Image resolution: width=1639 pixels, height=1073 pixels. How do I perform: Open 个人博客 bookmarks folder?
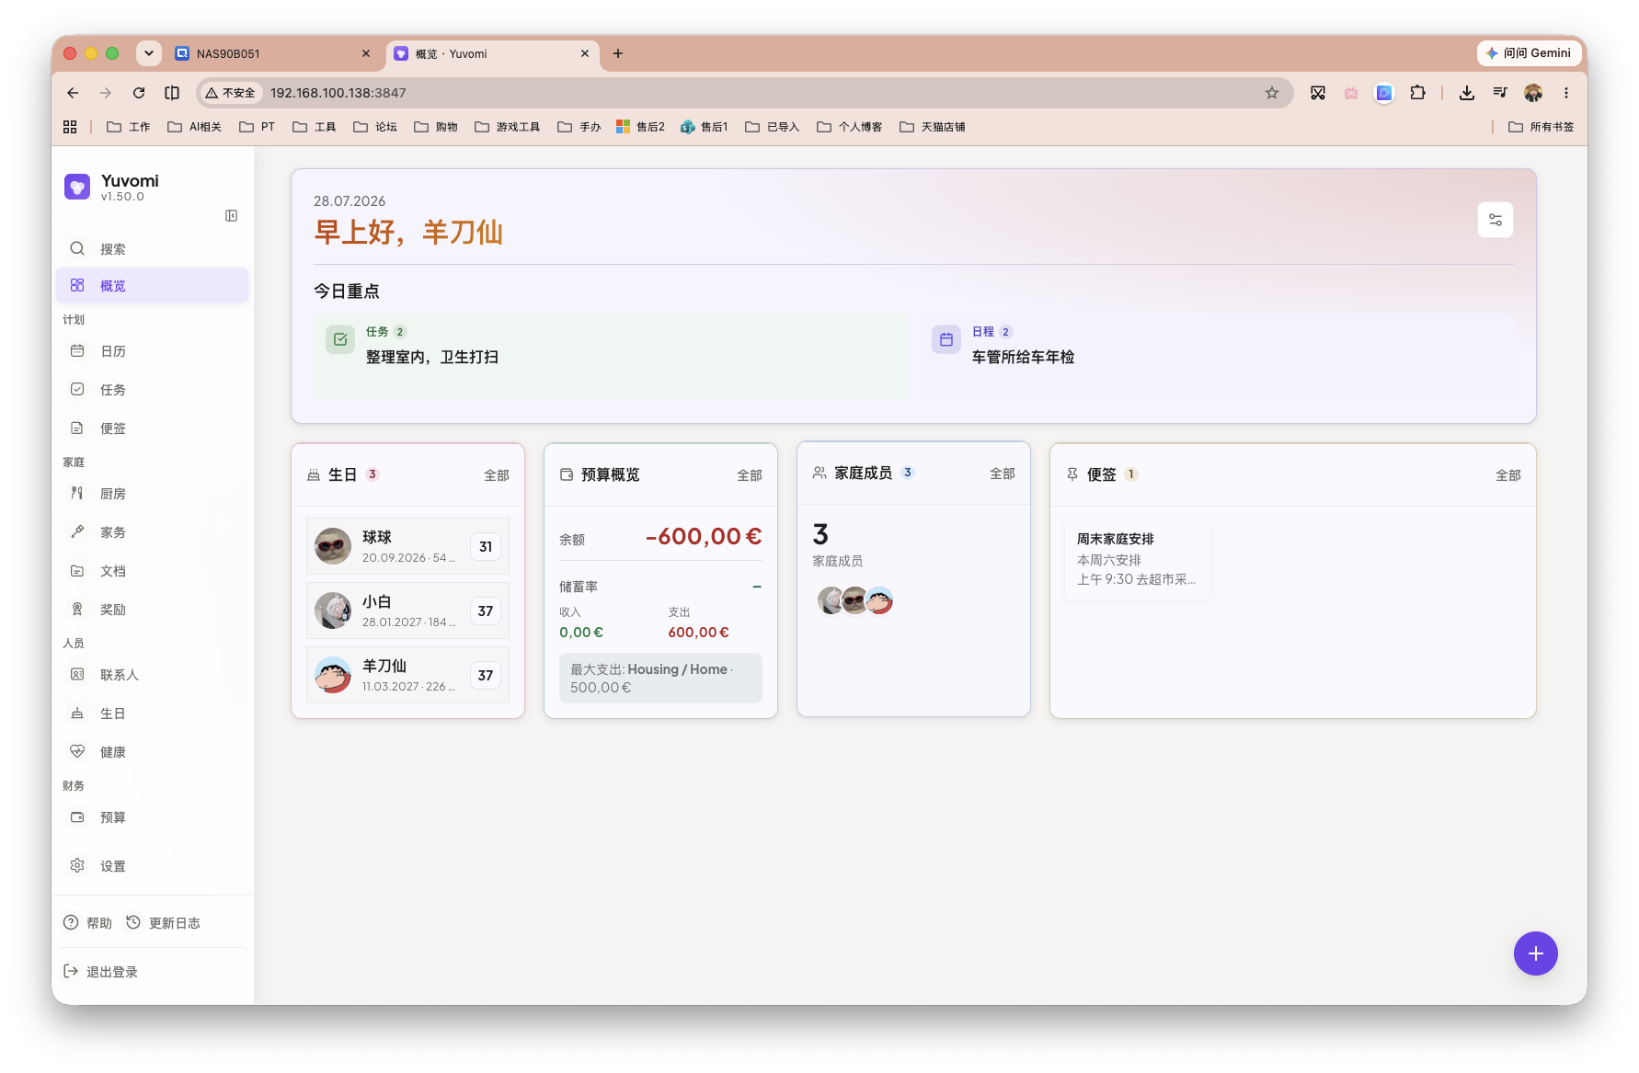[x=850, y=127]
